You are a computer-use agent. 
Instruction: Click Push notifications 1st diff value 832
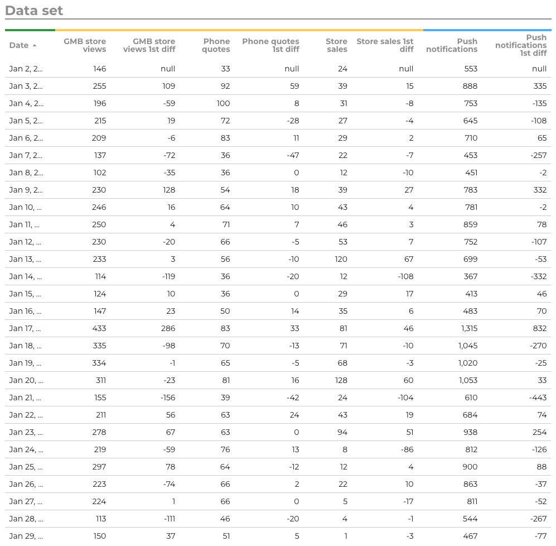click(540, 328)
